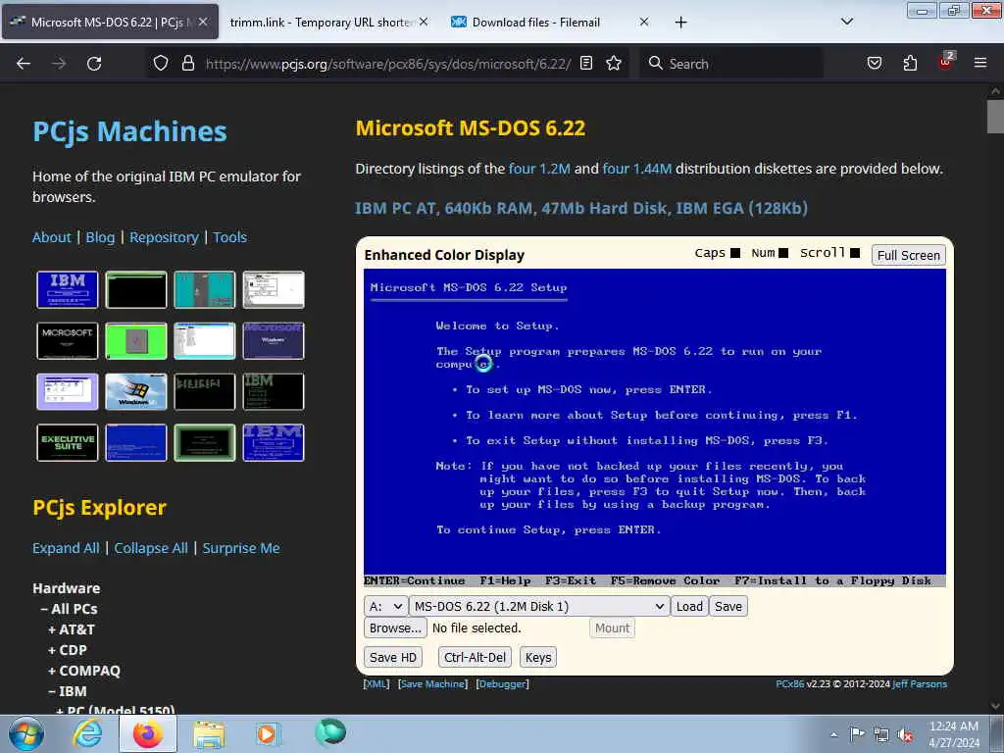1004x753 pixels.
Task: Click the IBM PC AT 640Kb RAM heading link
Action: (581, 208)
